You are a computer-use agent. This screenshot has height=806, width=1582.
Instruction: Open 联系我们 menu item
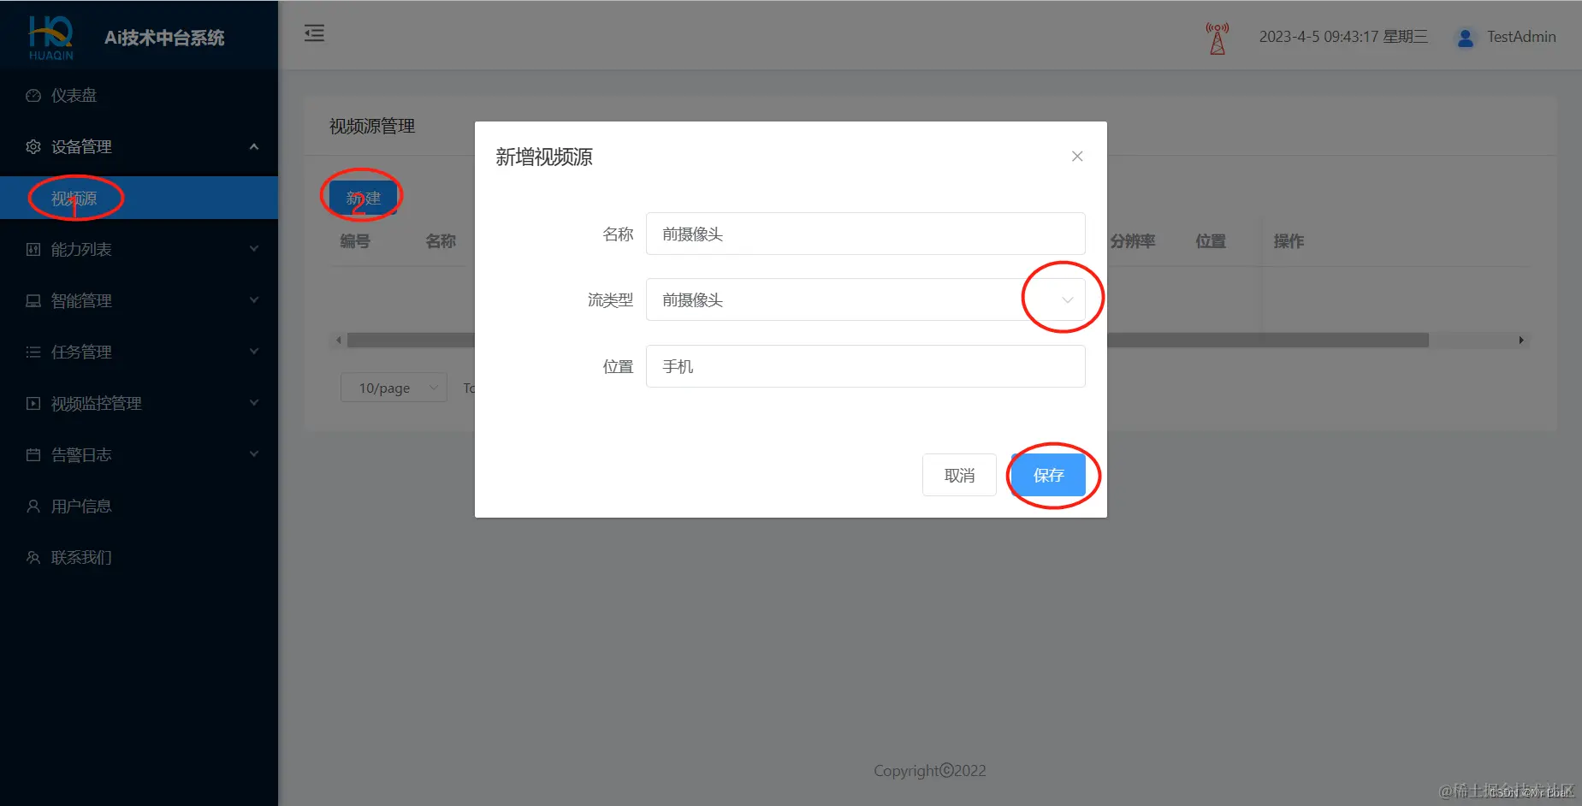(x=139, y=557)
